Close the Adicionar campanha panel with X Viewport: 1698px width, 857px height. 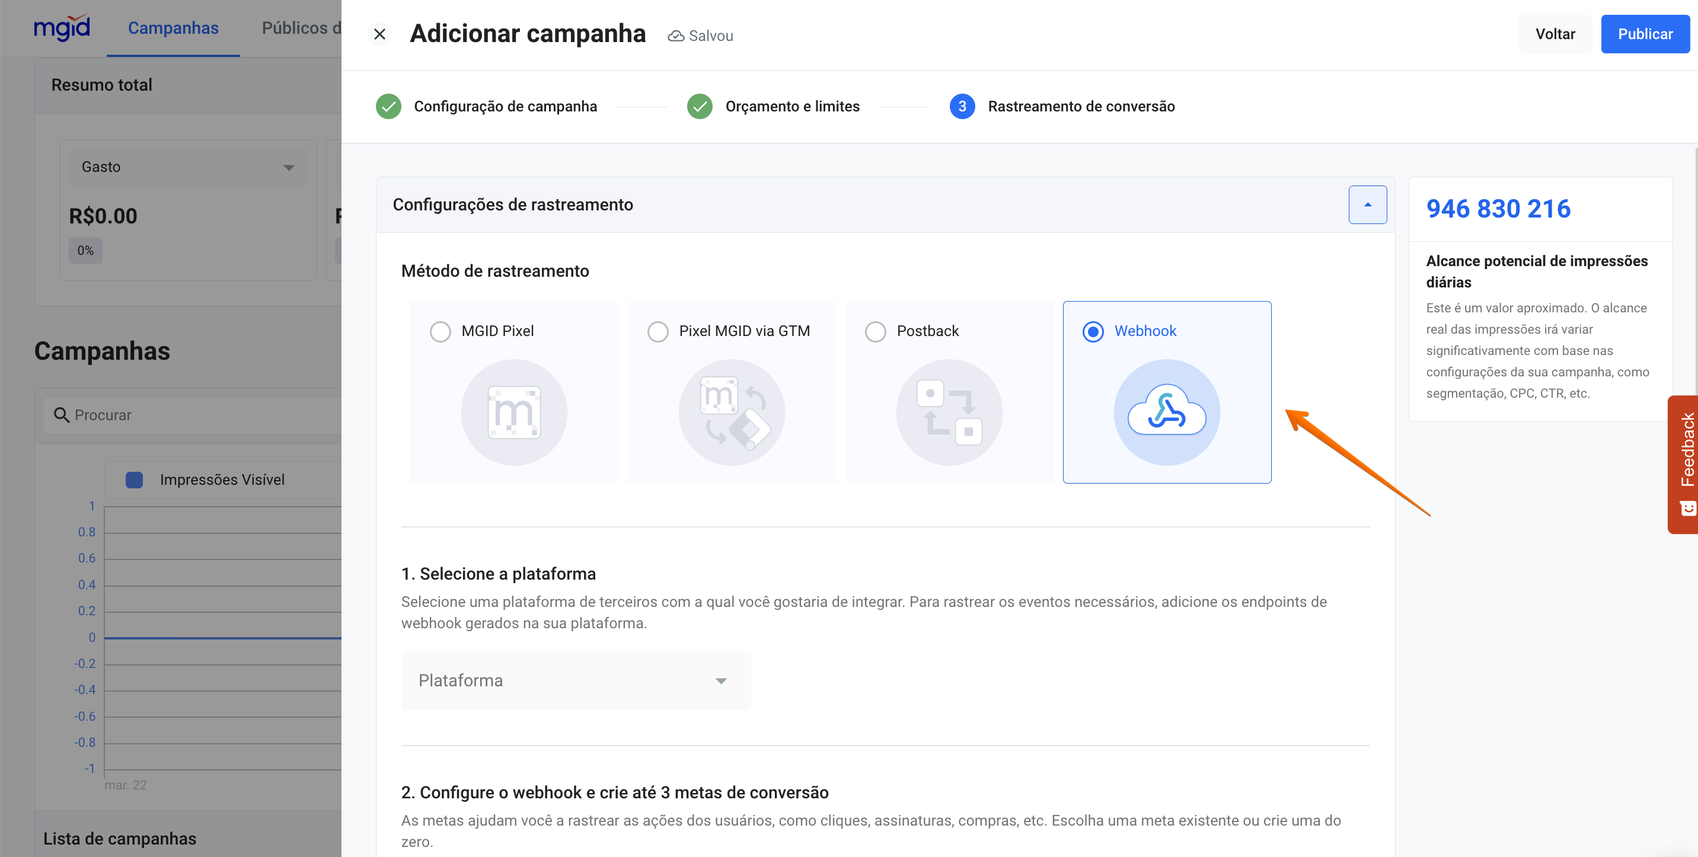click(x=379, y=34)
